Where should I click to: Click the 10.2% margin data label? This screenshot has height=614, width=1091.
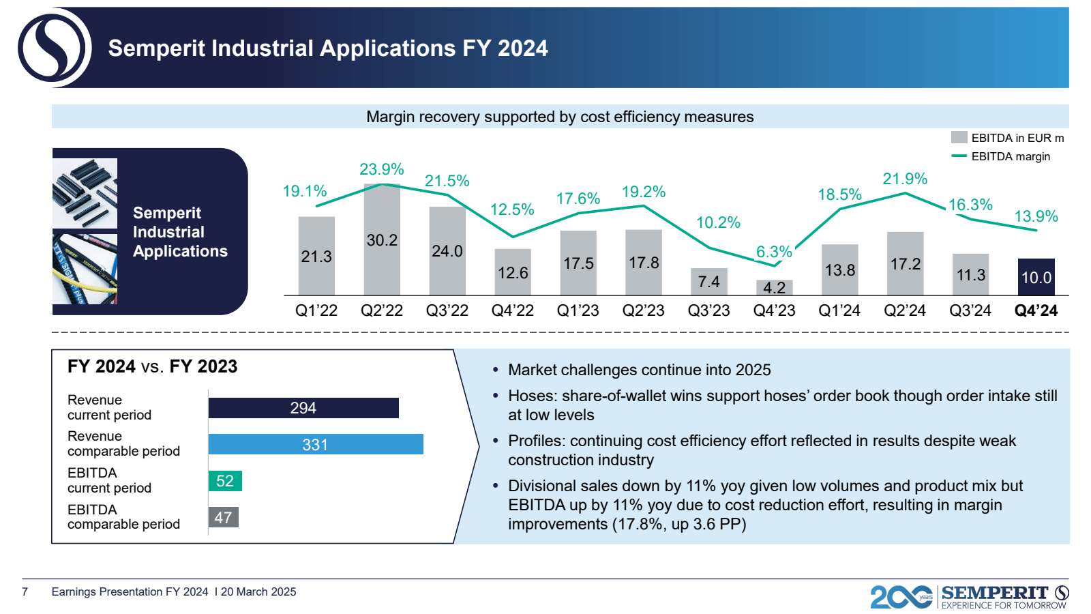718,222
